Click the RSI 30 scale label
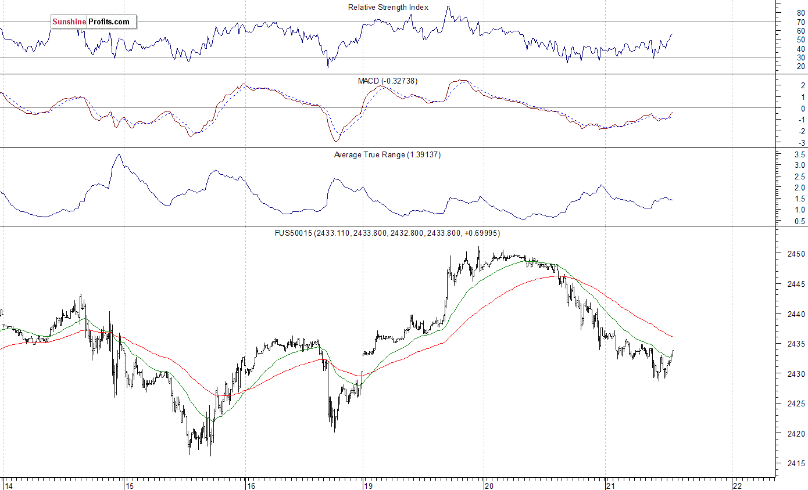Image resolution: width=808 pixels, height=490 pixels. click(801, 57)
